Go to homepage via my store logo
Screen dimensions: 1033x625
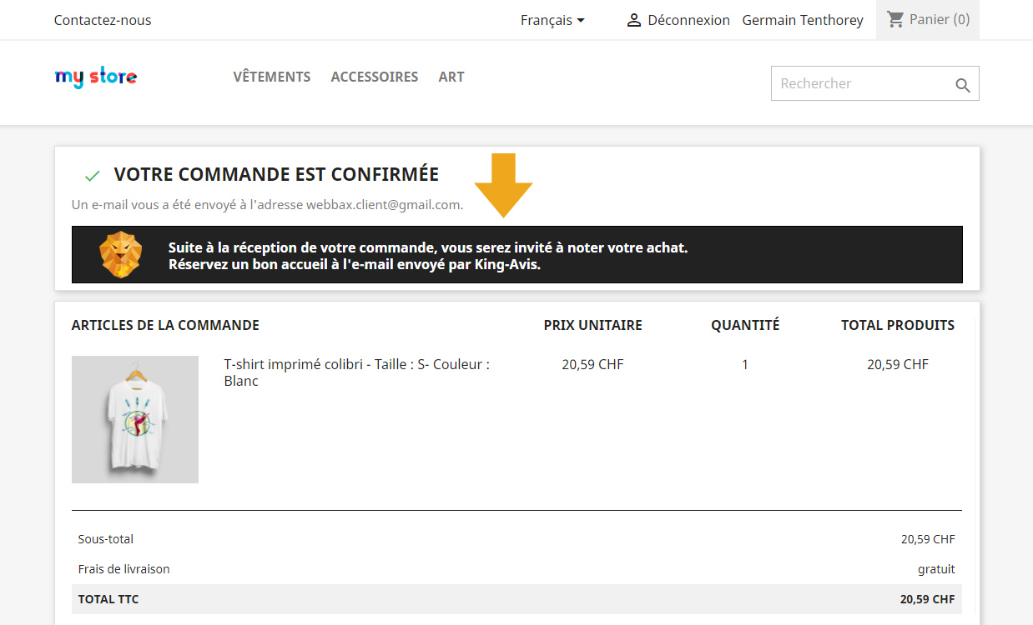[96, 77]
